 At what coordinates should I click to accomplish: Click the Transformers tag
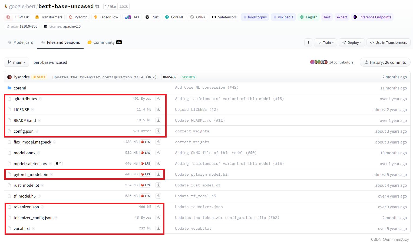coord(49,17)
